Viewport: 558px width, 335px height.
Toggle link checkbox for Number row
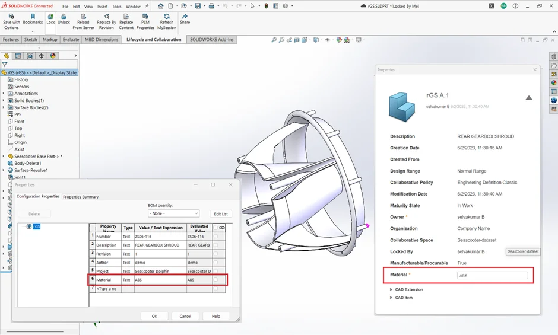(x=215, y=236)
